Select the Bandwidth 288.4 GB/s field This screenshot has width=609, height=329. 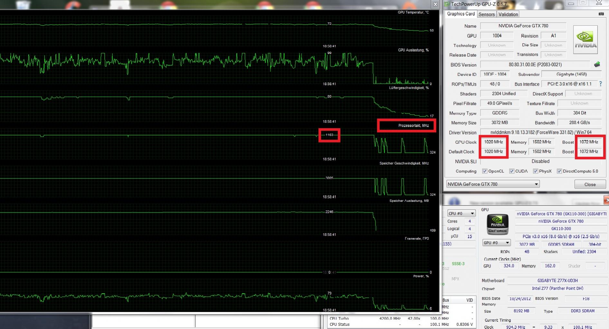tap(579, 123)
